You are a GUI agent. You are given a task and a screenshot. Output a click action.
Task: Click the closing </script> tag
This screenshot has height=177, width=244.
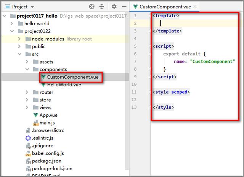click(165, 77)
